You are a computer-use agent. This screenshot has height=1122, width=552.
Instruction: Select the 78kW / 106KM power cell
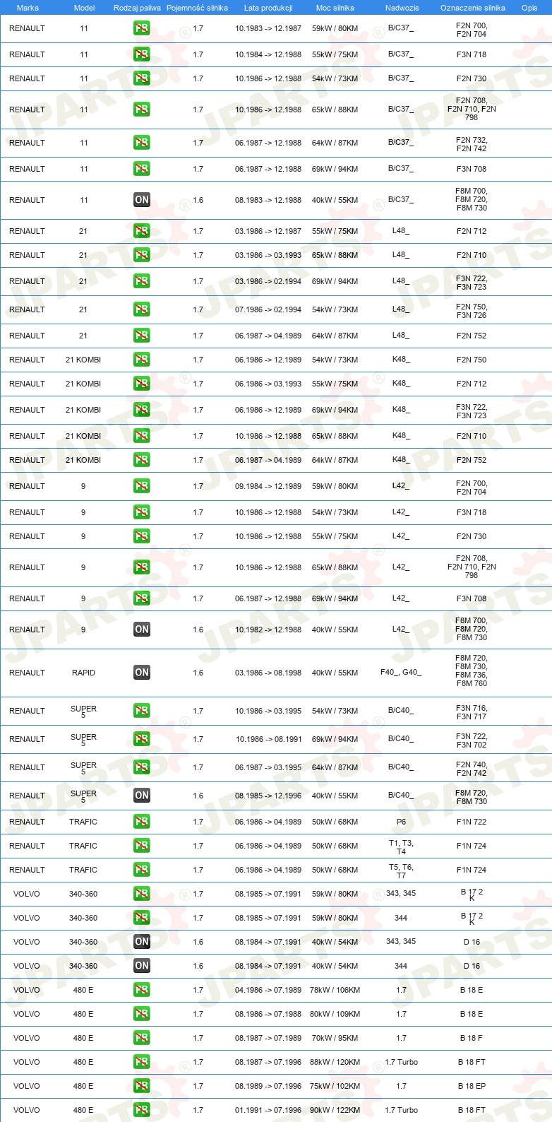click(x=335, y=990)
